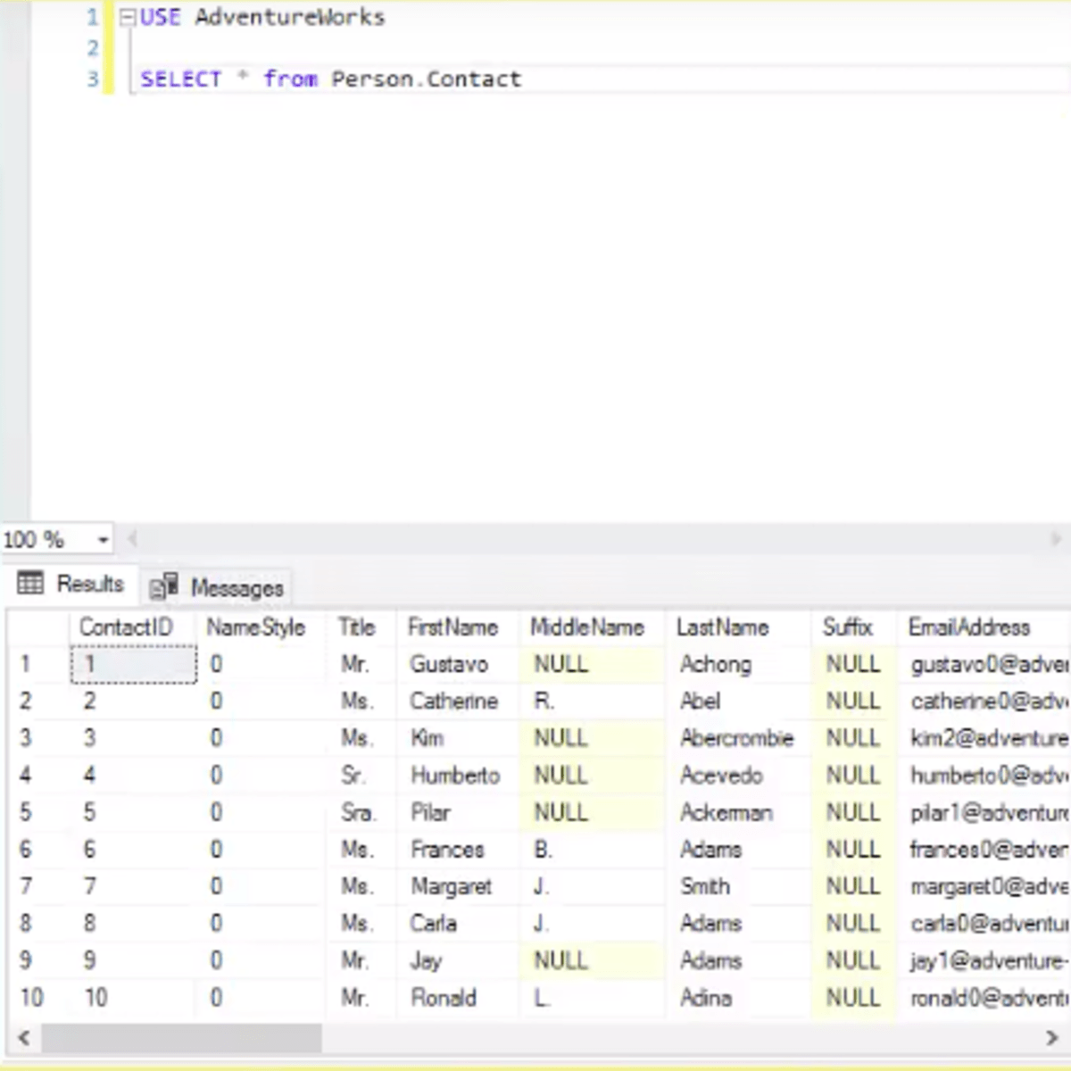Select the NULL middle name cell for Gustavo
This screenshot has height=1071, width=1071.
(592, 664)
